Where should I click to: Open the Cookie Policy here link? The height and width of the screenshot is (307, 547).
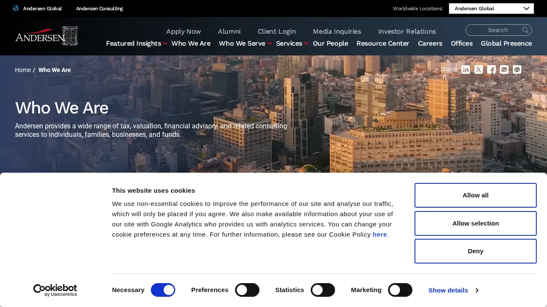click(379, 234)
